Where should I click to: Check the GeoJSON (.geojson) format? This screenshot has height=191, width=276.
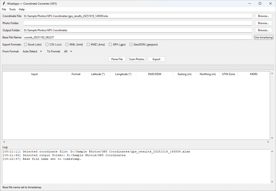(131, 44)
